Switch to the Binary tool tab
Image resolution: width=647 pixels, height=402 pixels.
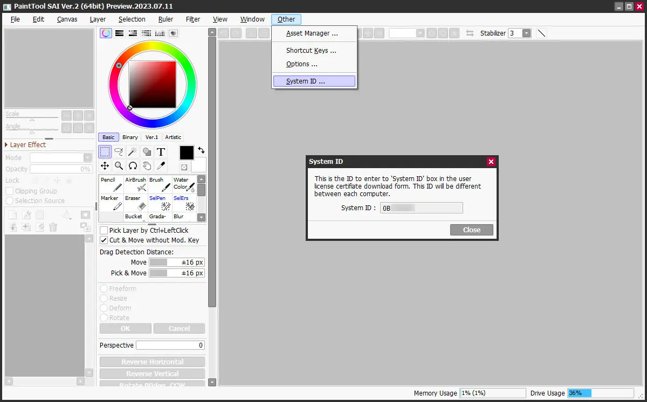(130, 137)
